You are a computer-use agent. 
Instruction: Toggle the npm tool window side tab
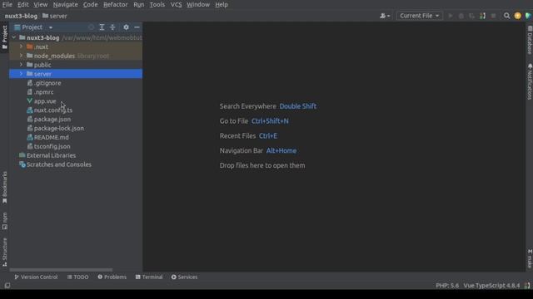tap(4, 221)
